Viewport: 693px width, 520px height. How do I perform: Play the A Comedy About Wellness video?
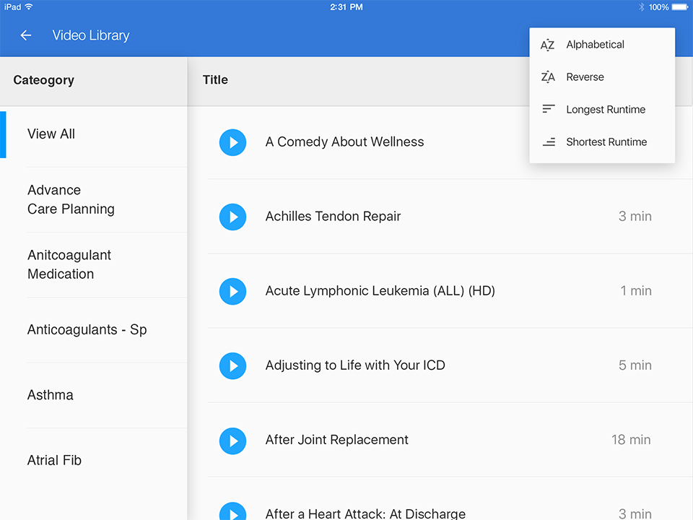coord(232,142)
